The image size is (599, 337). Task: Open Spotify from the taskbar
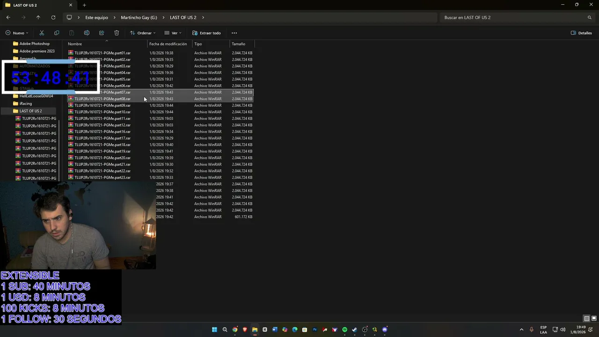(x=345, y=330)
